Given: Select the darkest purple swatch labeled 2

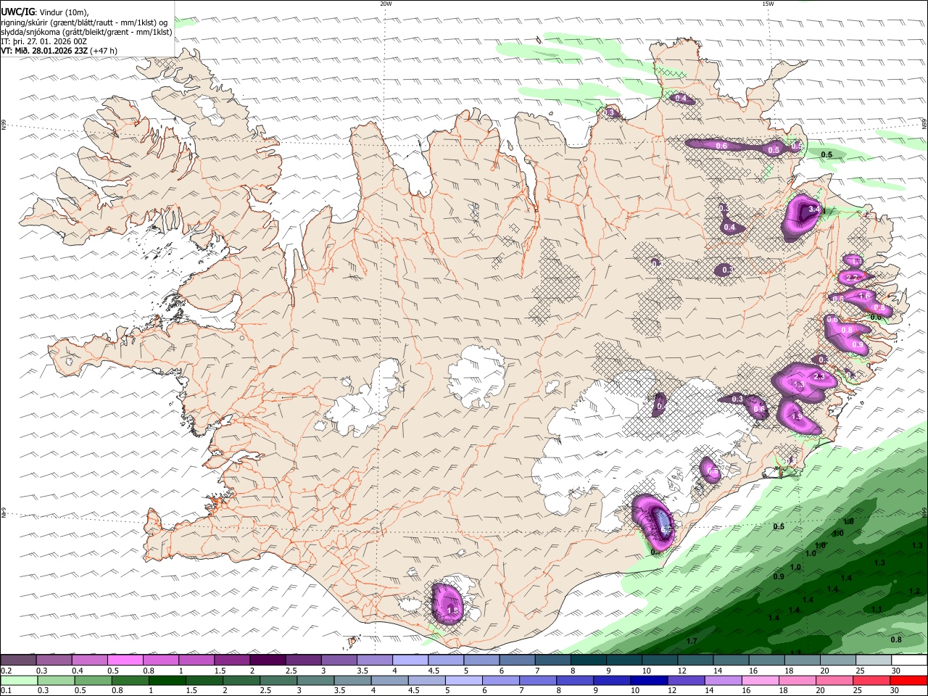Looking at the screenshot, I should [268, 660].
